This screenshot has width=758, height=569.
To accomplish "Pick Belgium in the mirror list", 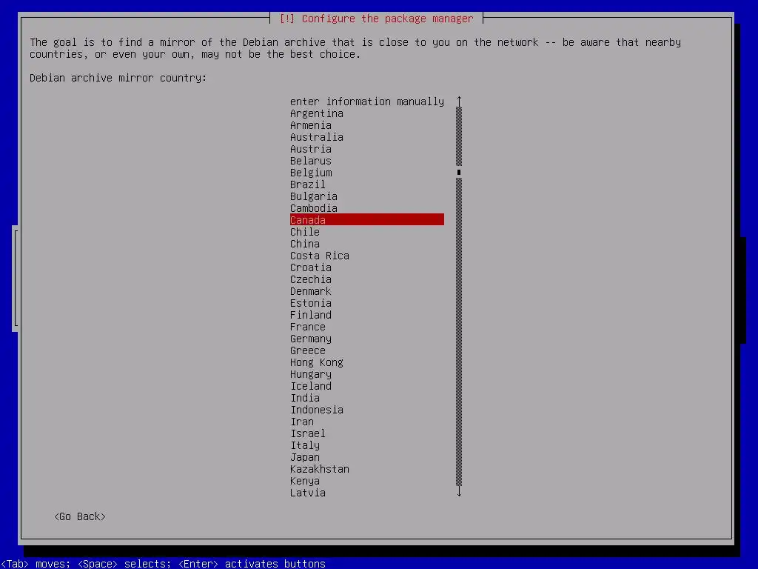I will coord(367,173).
